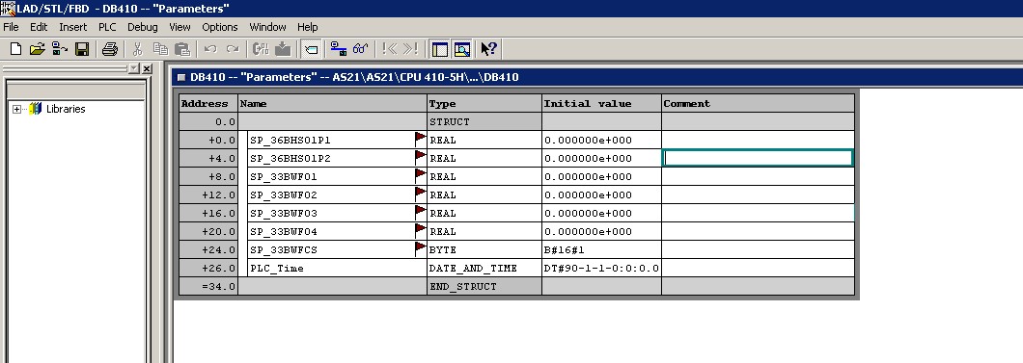Toggle the overview pane icon
The height and width of the screenshot is (363, 1023).
tap(440, 49)
